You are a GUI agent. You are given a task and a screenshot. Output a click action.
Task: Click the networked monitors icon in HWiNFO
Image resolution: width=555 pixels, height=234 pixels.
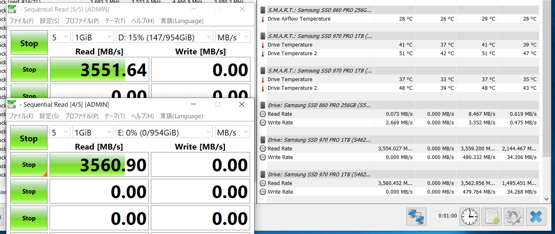point(416,217)
